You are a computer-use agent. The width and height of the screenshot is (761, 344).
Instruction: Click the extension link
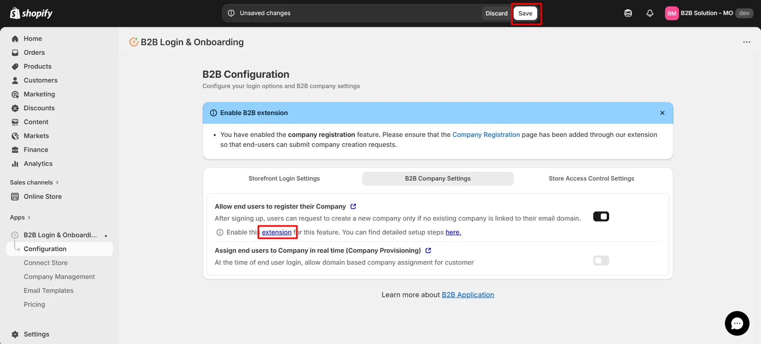(x=276, y=232)
